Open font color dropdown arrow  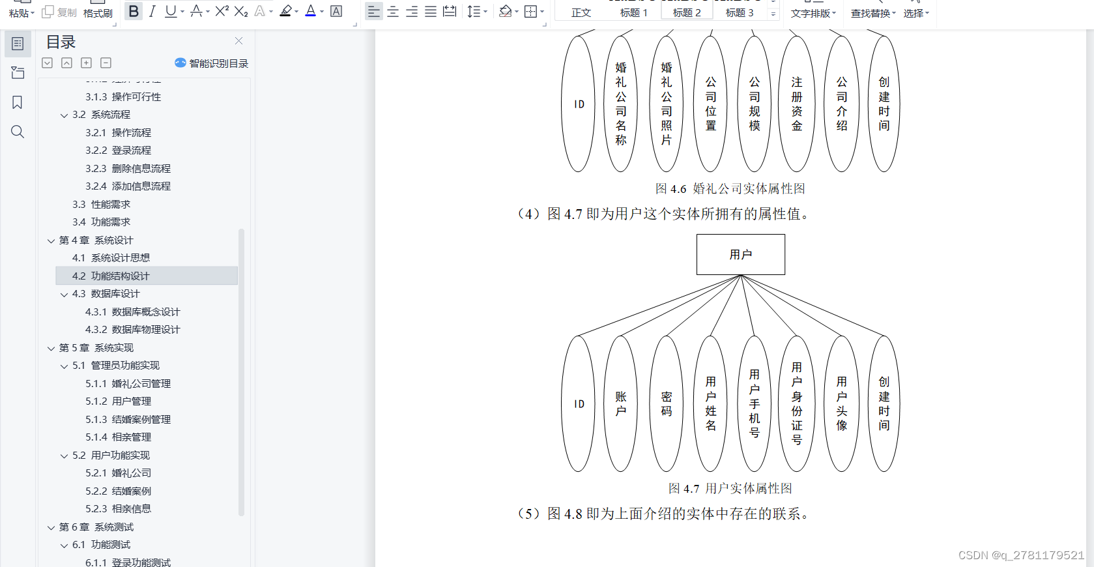(322, 12)
